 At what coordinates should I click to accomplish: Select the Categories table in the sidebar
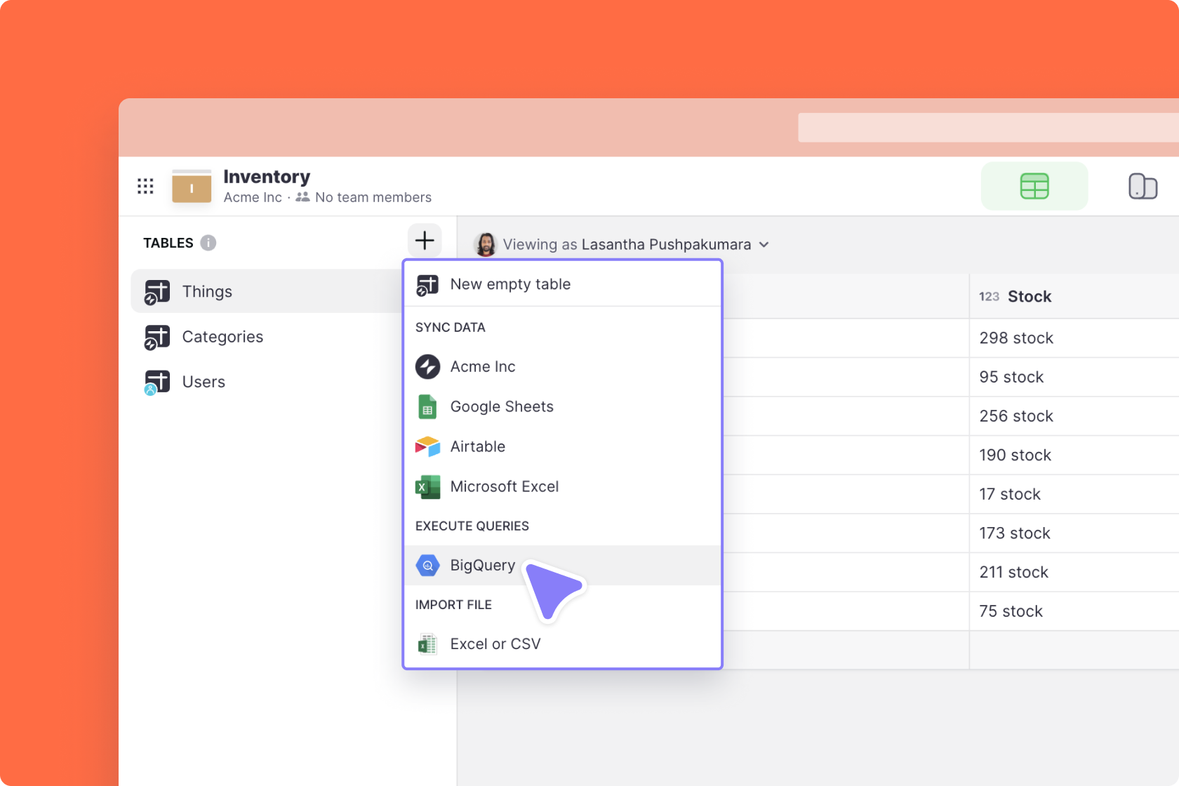click(x=222, y=336)
